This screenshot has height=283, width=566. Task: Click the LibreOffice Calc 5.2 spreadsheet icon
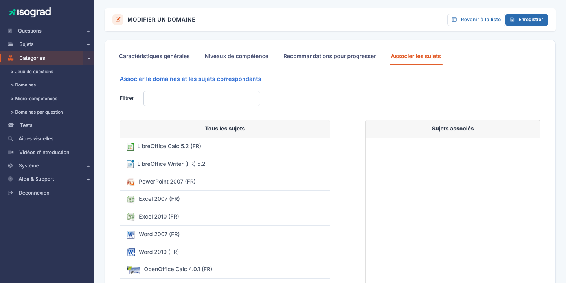click(x=130, y=147)
